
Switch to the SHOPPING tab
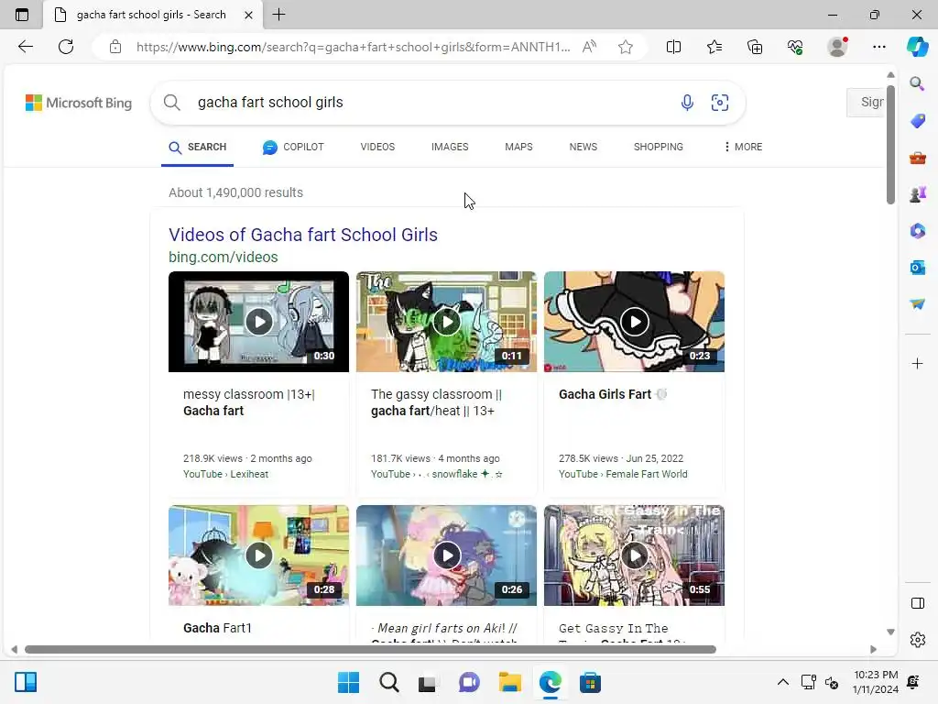click(x=658, y=148)
